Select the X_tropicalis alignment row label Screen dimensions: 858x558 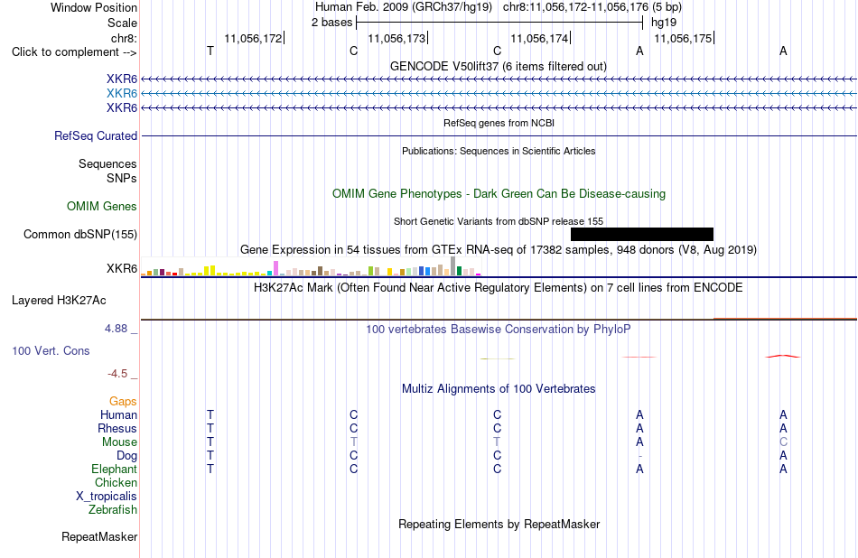[107, 497]
